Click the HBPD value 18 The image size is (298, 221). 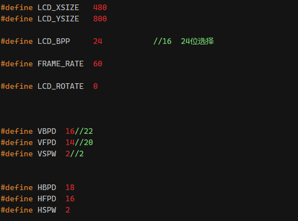(70, 187)
